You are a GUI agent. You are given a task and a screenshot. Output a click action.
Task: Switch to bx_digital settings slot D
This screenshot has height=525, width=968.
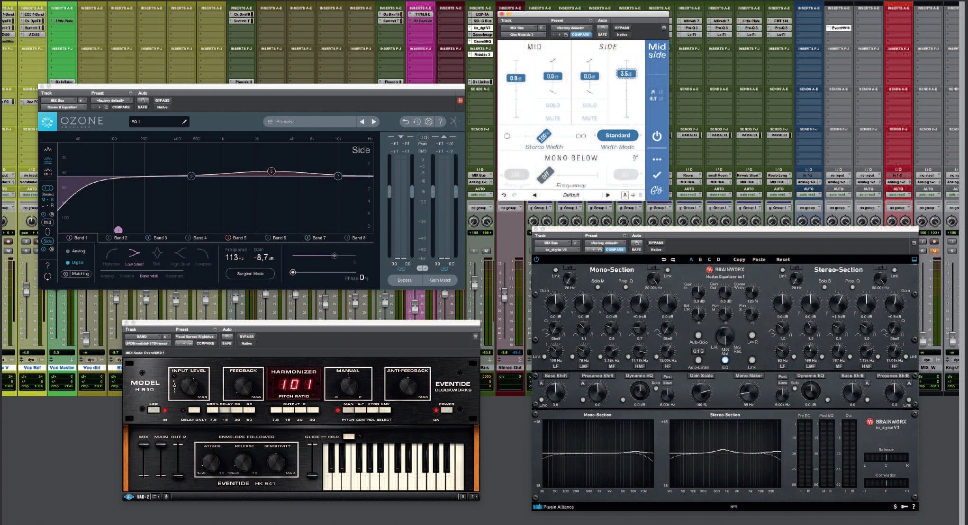(x=718, y=259)
